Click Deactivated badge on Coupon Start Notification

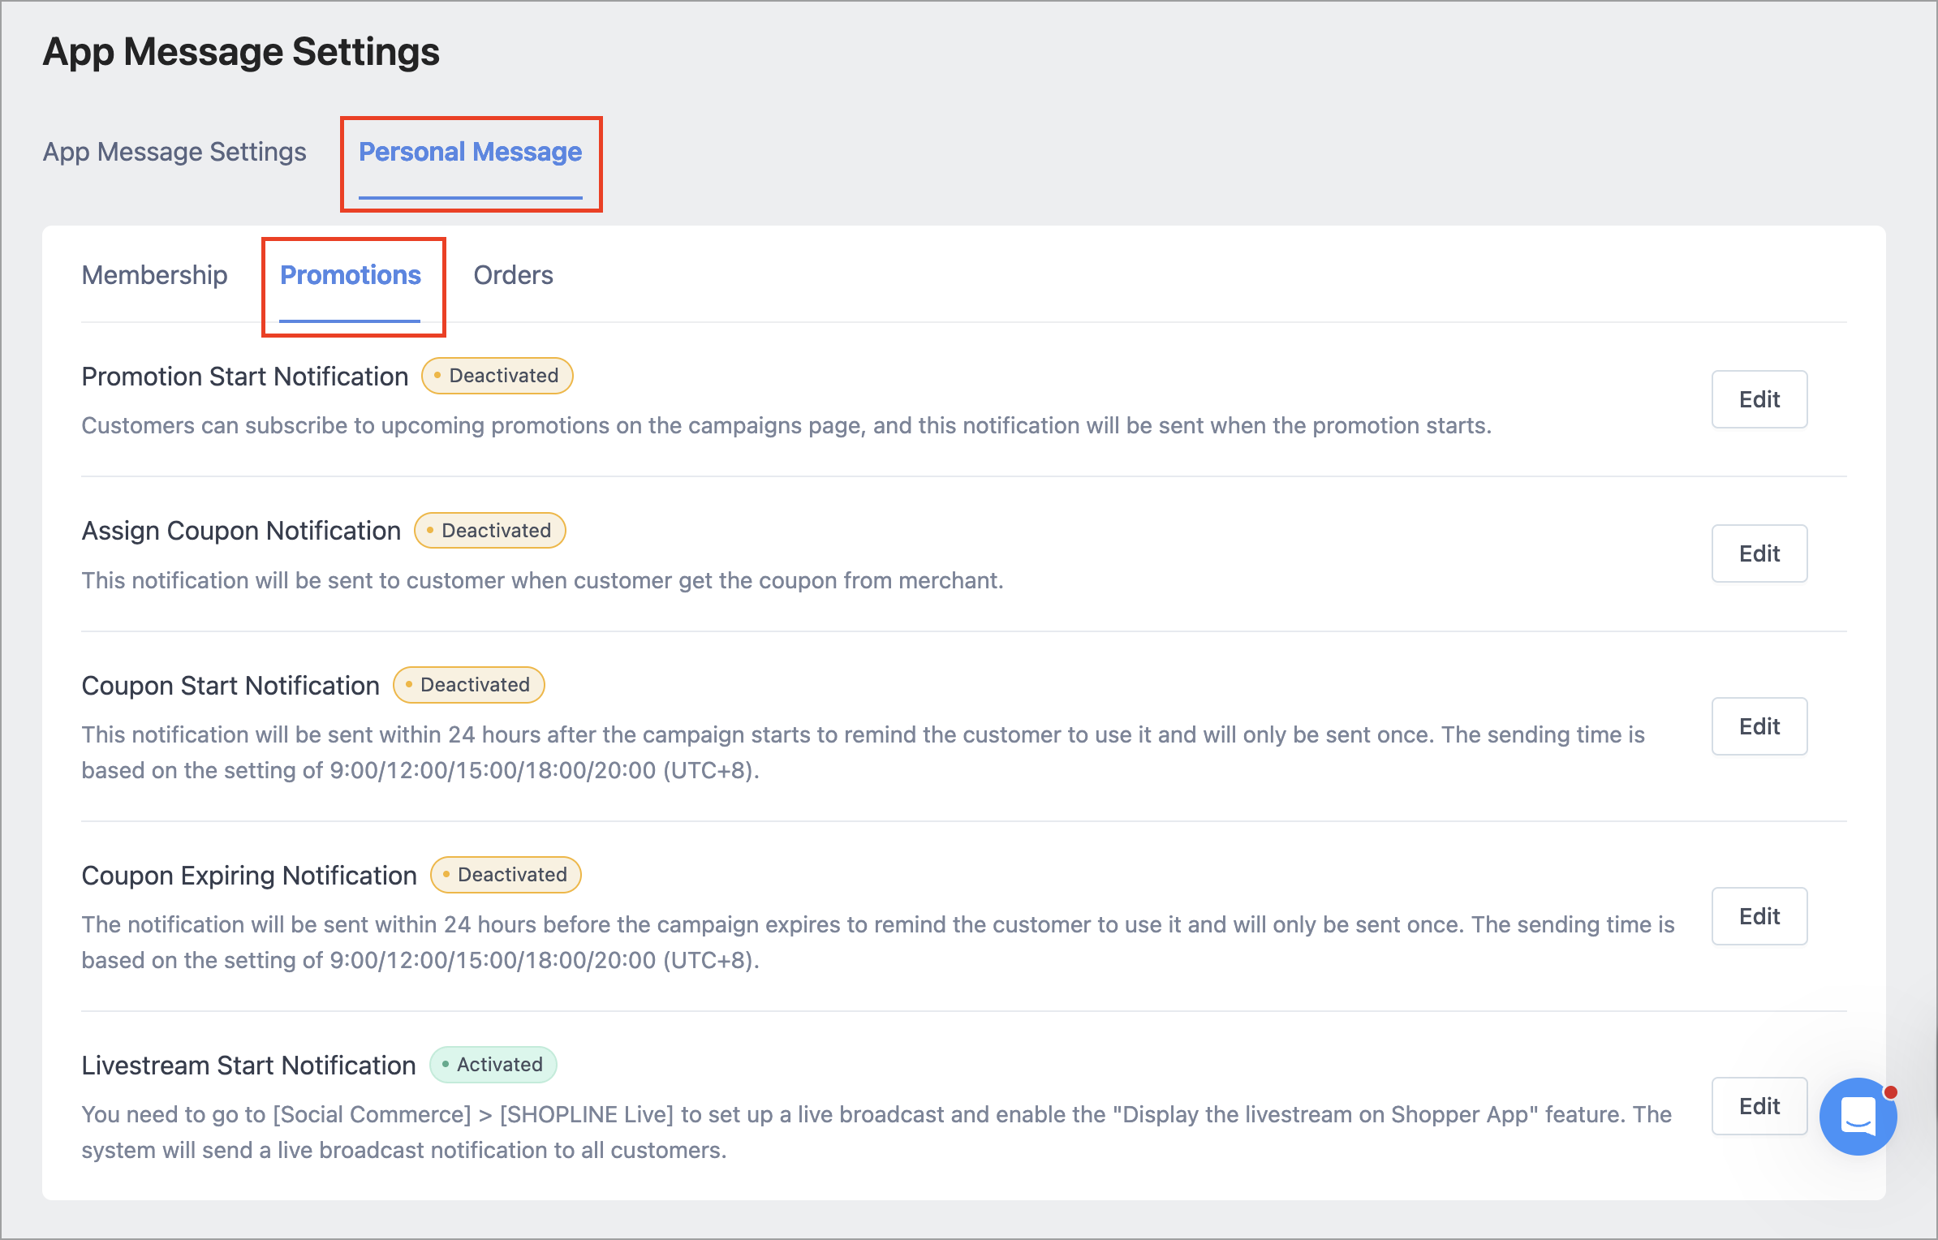pos(469,685)
